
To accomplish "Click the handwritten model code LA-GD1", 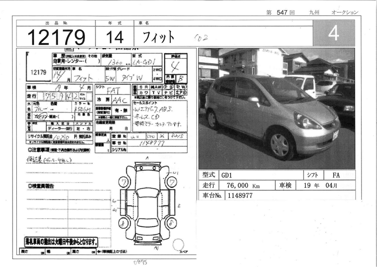I will pos(144,62).
